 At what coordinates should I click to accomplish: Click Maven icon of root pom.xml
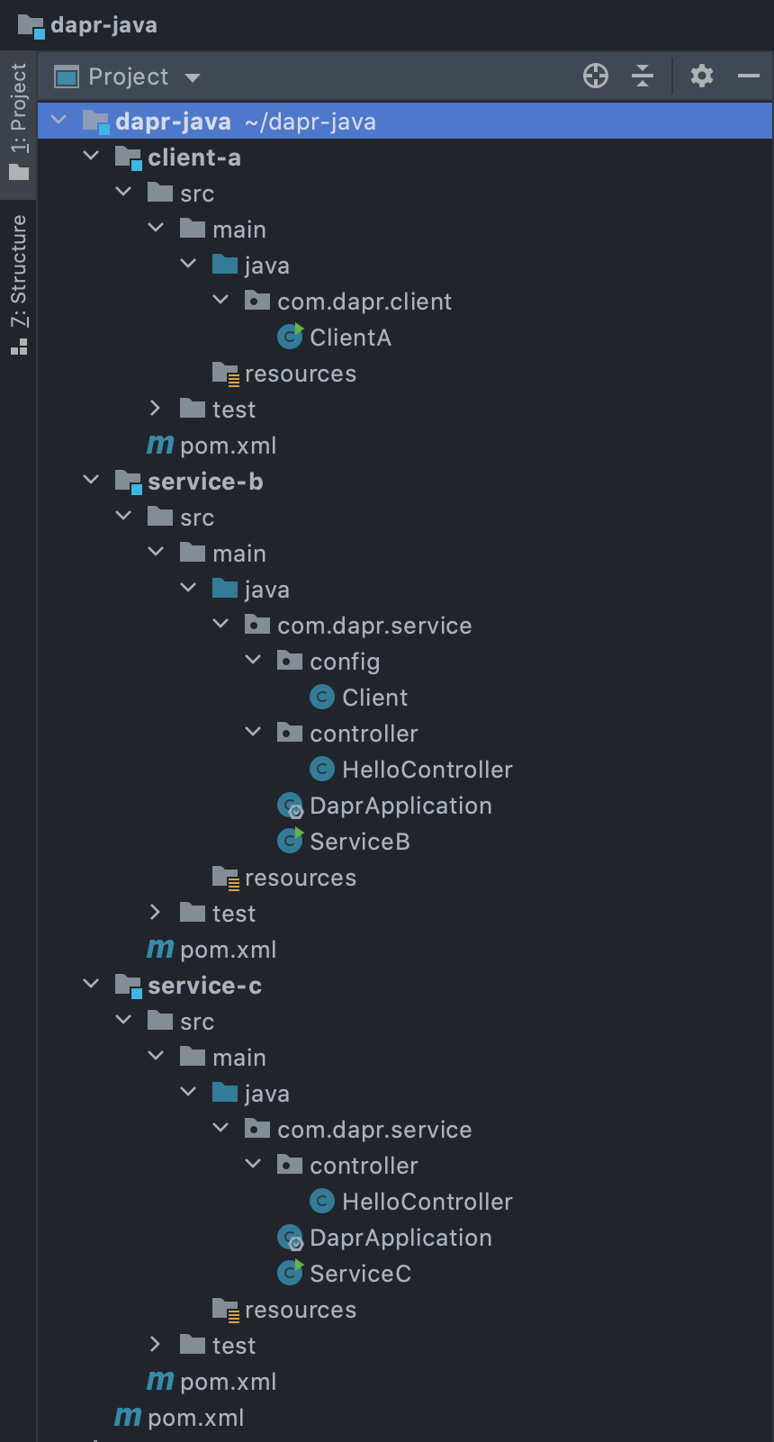[128, 1417]
